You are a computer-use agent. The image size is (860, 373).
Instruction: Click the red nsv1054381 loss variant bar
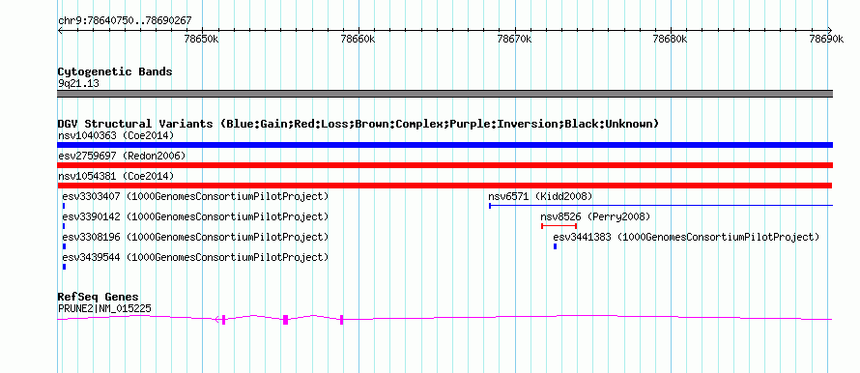tap(444, 186)
